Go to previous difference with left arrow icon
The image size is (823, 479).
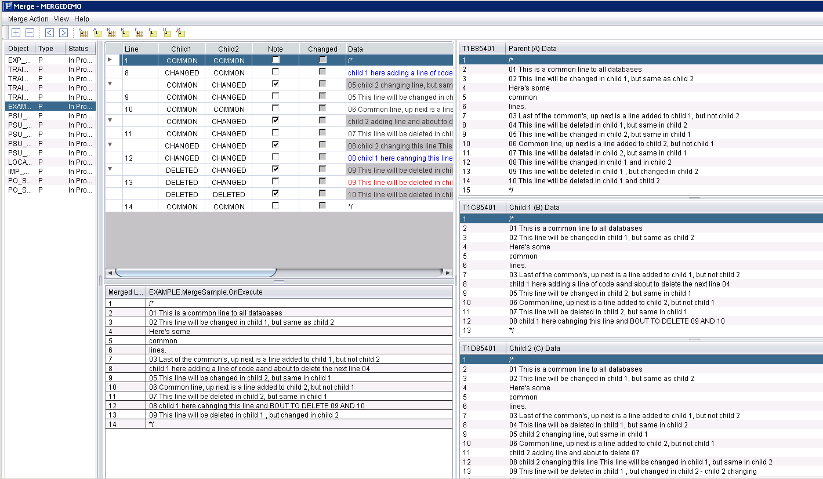tap(49, 32)
